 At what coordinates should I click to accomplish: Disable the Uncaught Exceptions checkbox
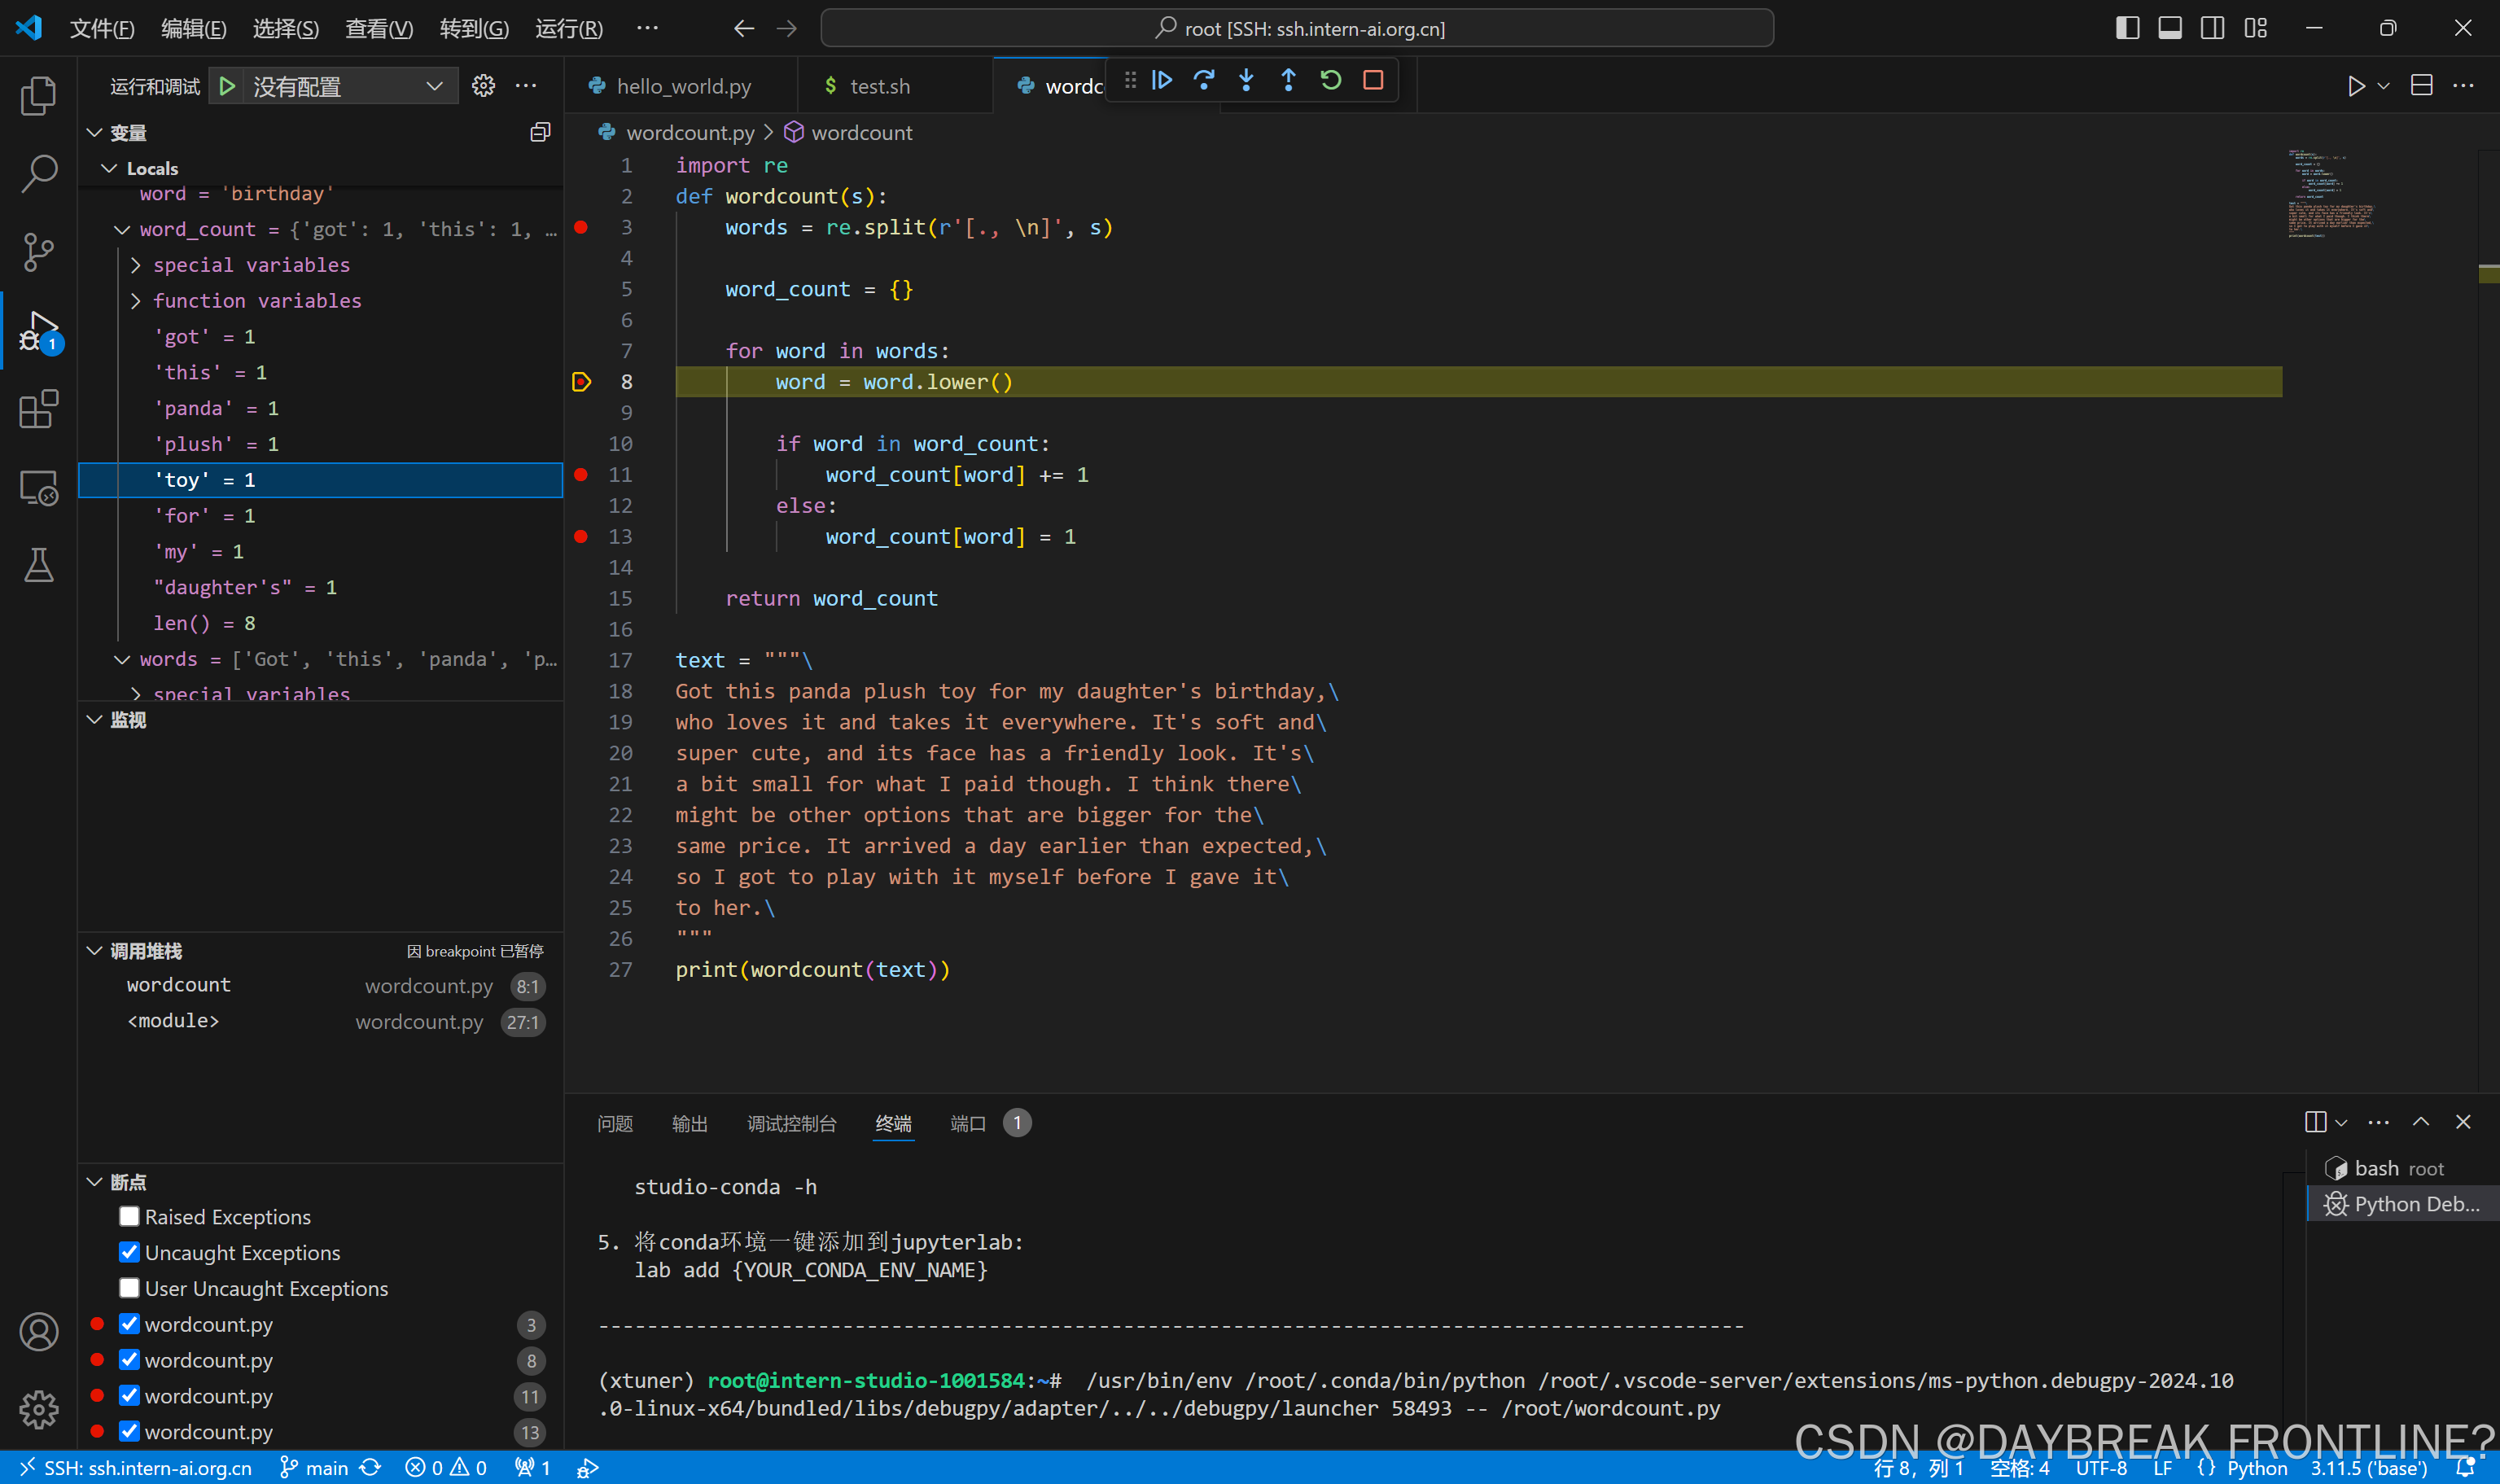pyautogui.click(x=129, y=1252)
